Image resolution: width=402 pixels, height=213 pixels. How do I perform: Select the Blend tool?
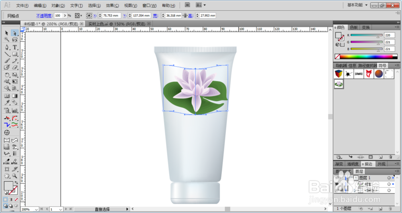tap(14, 103)
